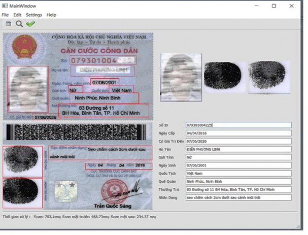
Task: Open the Help menu
Action: [51, 15]
